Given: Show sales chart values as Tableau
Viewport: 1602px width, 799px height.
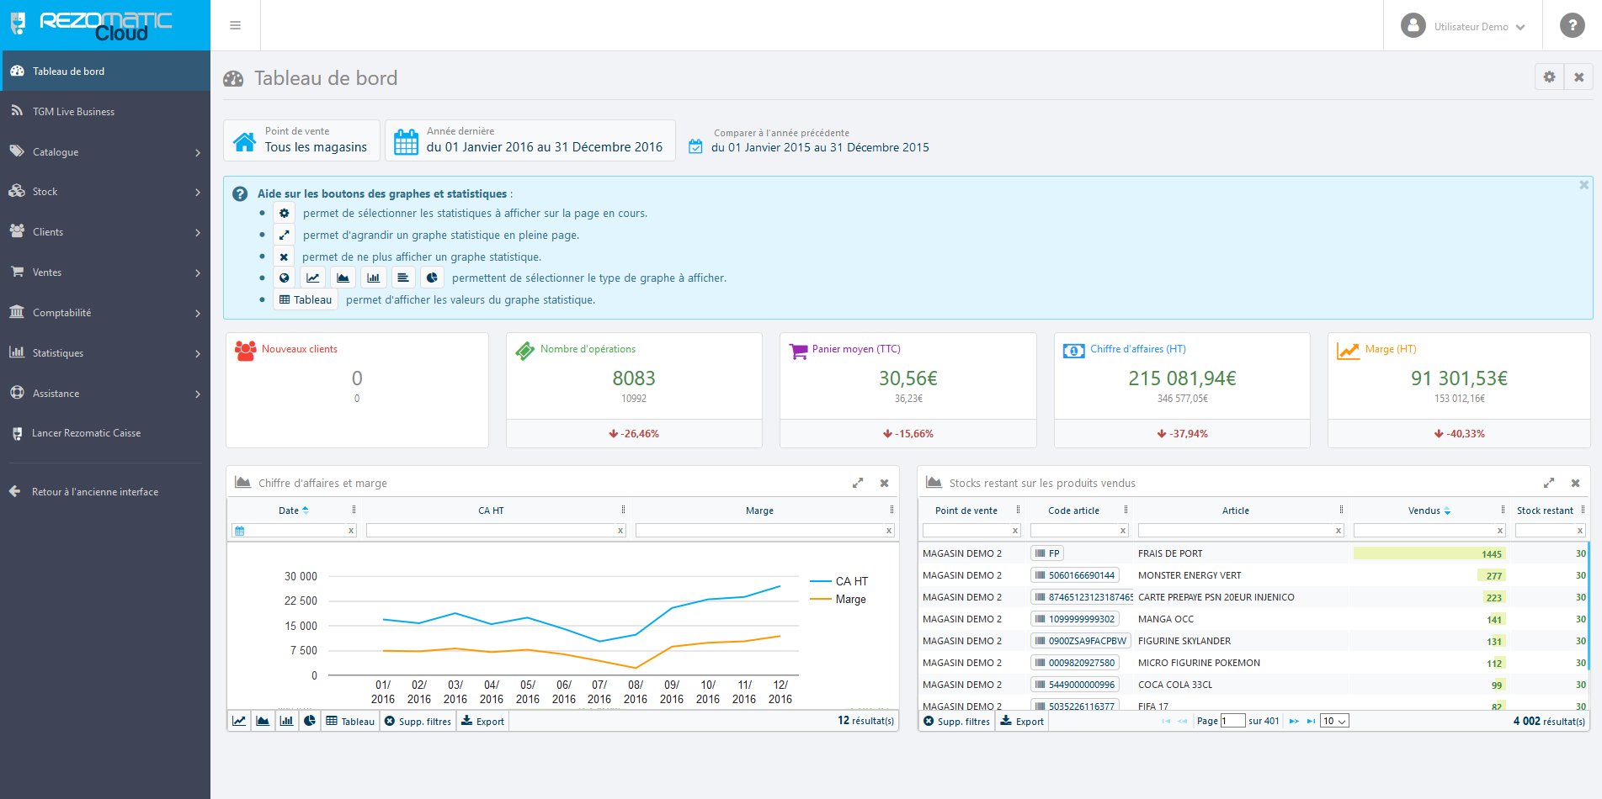Looking at the screenshot, I should tap(350, 721).
